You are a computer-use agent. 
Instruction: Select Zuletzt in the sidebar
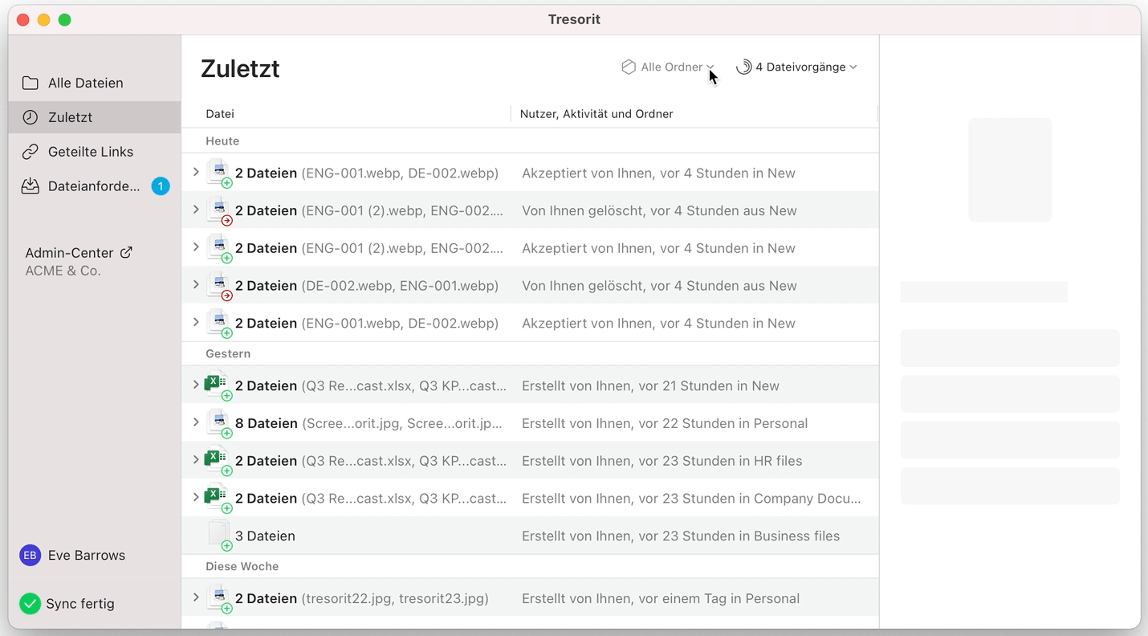95,117
